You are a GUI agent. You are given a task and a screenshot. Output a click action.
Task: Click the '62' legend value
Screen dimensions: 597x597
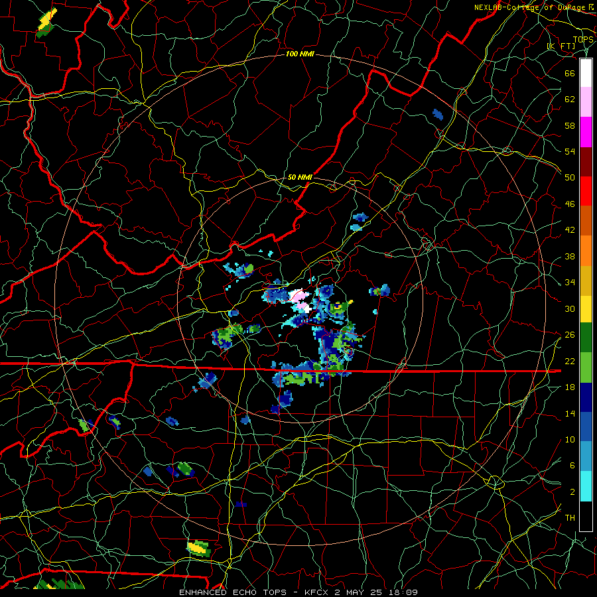coord(570,99)
